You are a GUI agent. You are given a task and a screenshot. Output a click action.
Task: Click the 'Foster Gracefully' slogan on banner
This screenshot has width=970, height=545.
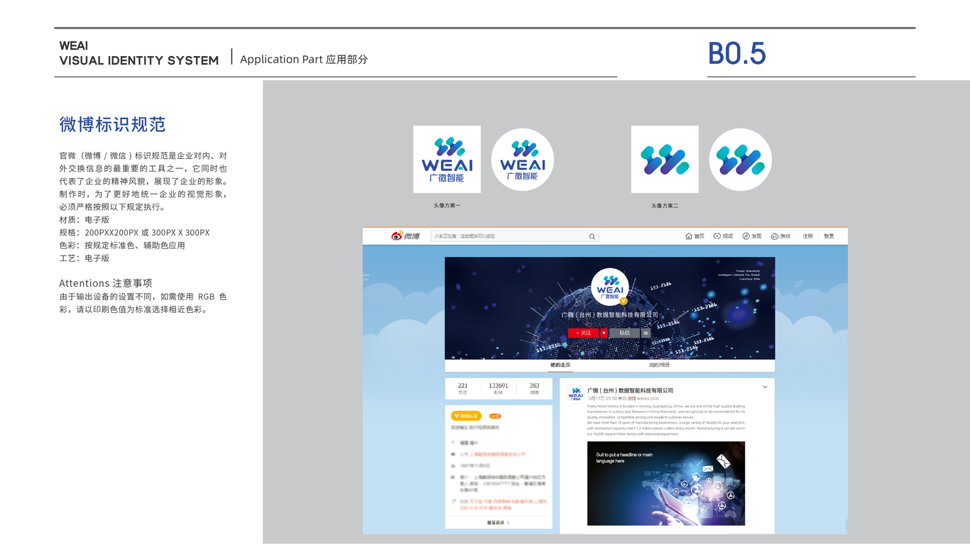[748, 271]
